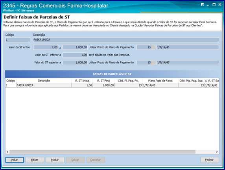225x170 pixels.
Task: Click the horizontal scrollbar thumb of the grid
Action: click(102, 152)
